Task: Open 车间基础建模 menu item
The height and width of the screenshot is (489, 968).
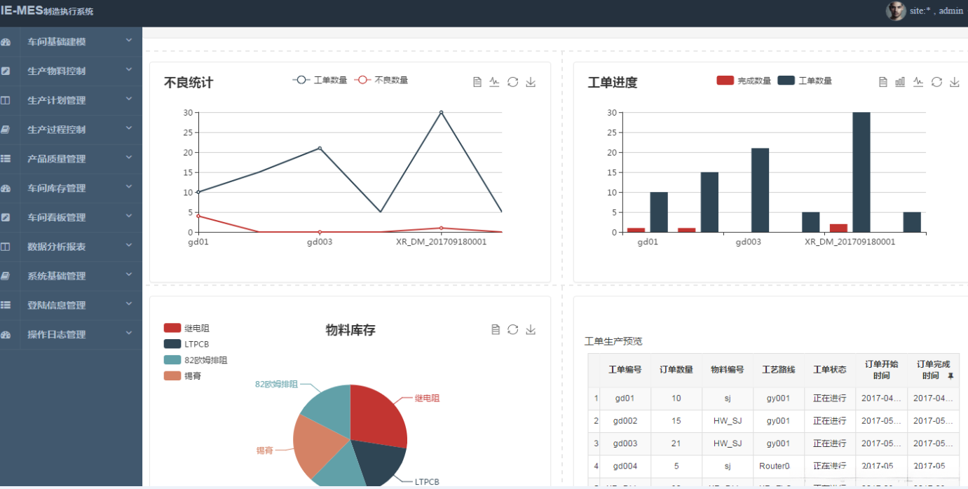Action: coord(71,42)
